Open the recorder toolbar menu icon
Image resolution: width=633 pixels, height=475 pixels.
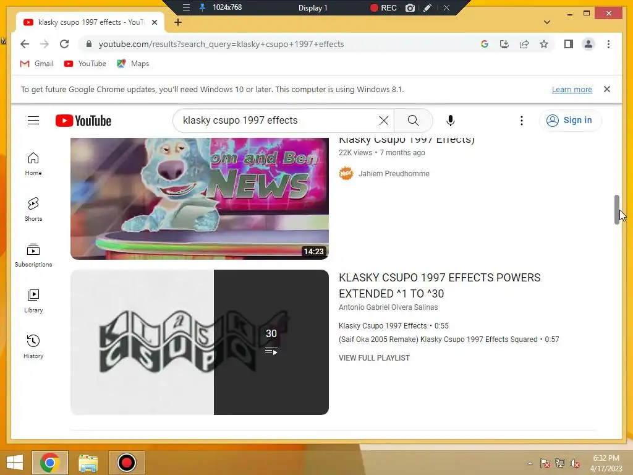pos(186,7)
